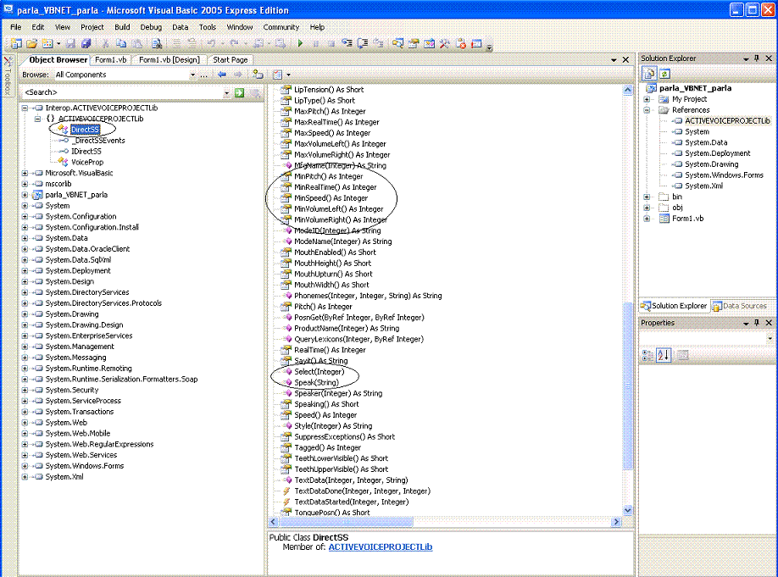Switch to Form1.vb [Design] tab
This screenshot has width=778, height=577.
click(x=169, y=60)
